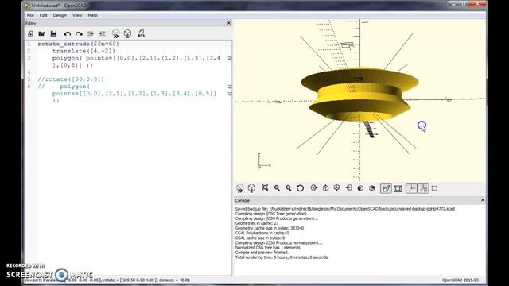Viewport: 509px width, 286px height.
Task: Click the Editor panel title
Action: pyautogui.click(x=31, y=23)
